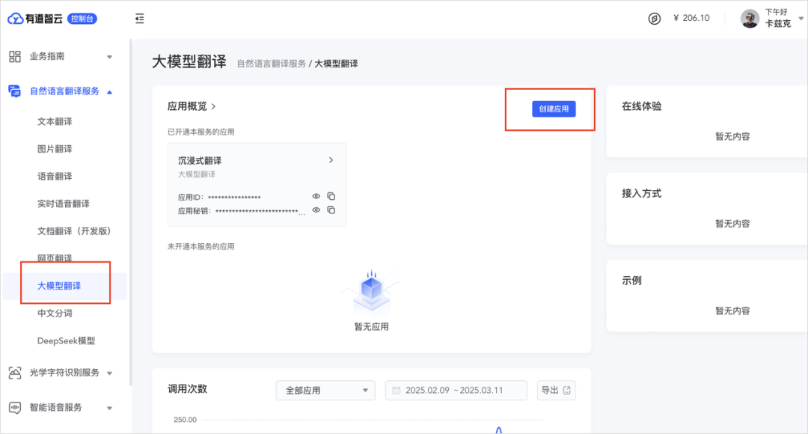Click the 有道智云 logo
This screenshot has height=434, width=808.
click(35, 19)
